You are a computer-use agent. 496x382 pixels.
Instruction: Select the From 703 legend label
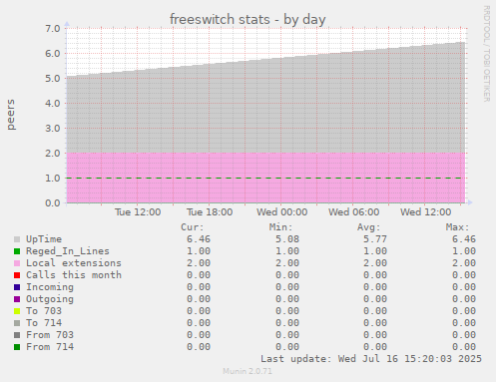point(50,335)
